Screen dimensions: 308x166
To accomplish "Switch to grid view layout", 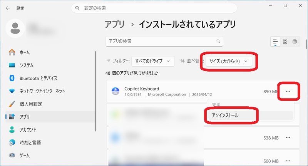I will [x=285, y=42].
